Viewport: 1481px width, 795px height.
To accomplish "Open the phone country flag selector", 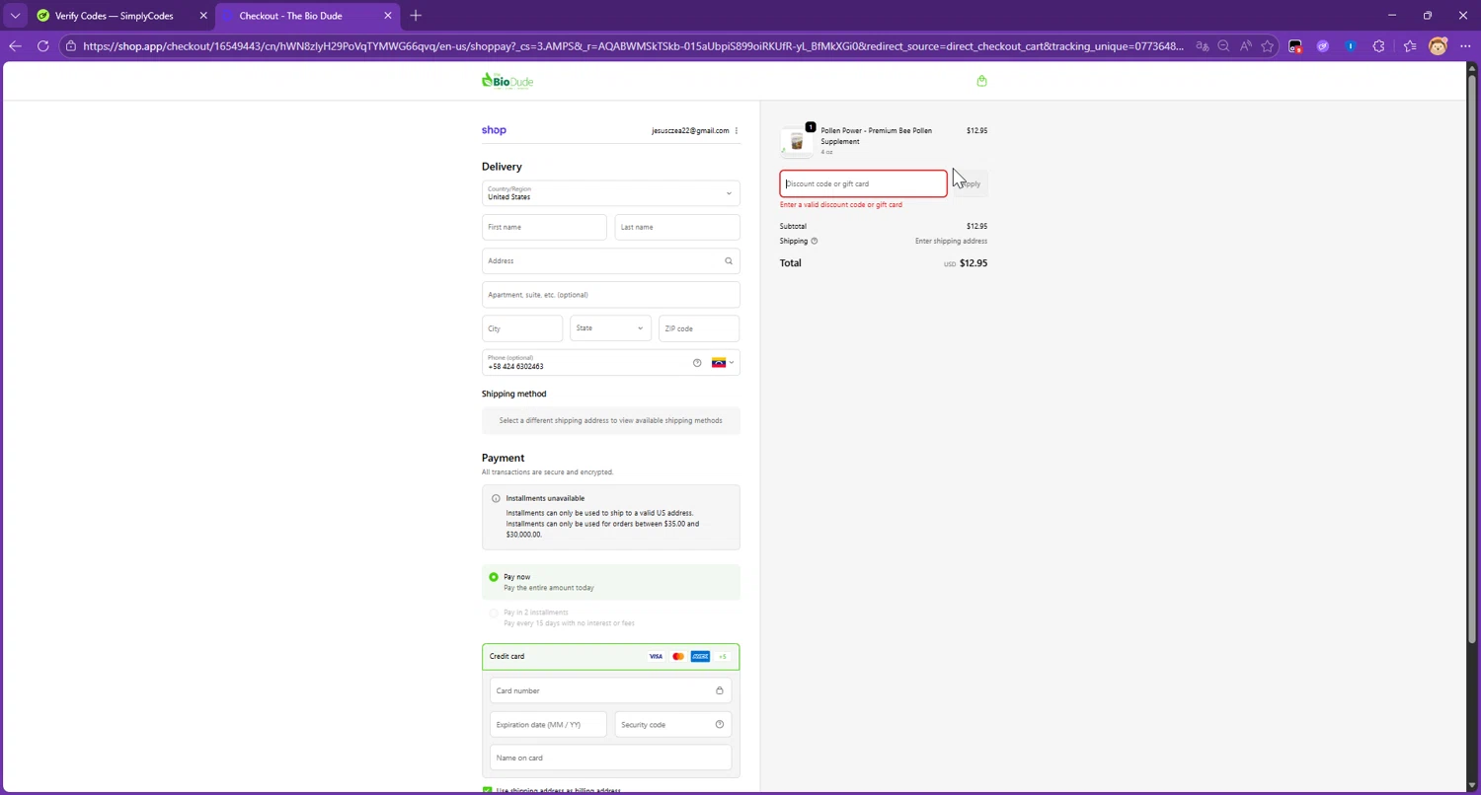I will click(x=723, y=363).
